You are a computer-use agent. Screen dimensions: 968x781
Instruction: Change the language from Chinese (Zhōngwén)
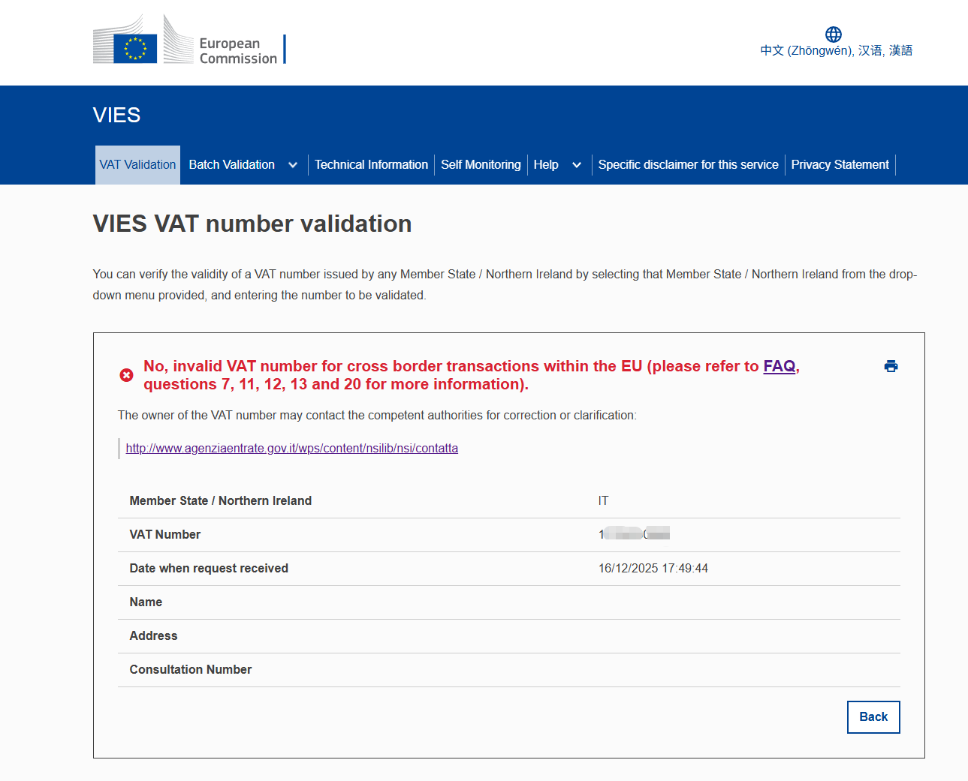pyautogui.click(x=836, y=50)
